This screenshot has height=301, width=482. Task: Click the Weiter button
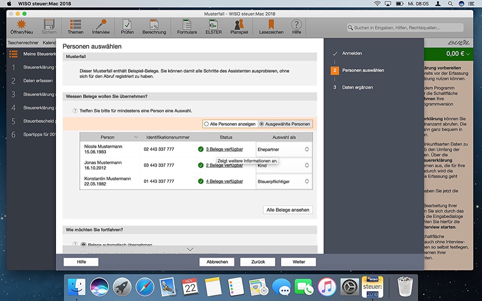[x=298, y=262]
